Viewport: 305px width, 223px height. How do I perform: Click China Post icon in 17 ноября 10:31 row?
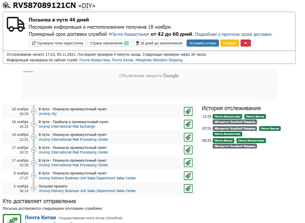click(188, 150)
